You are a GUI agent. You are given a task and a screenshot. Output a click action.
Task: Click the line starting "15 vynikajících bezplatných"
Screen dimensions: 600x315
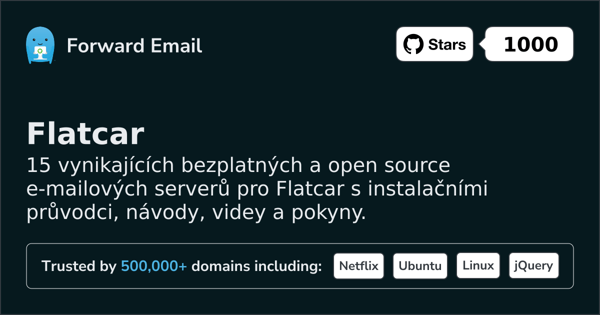point(238,165)
